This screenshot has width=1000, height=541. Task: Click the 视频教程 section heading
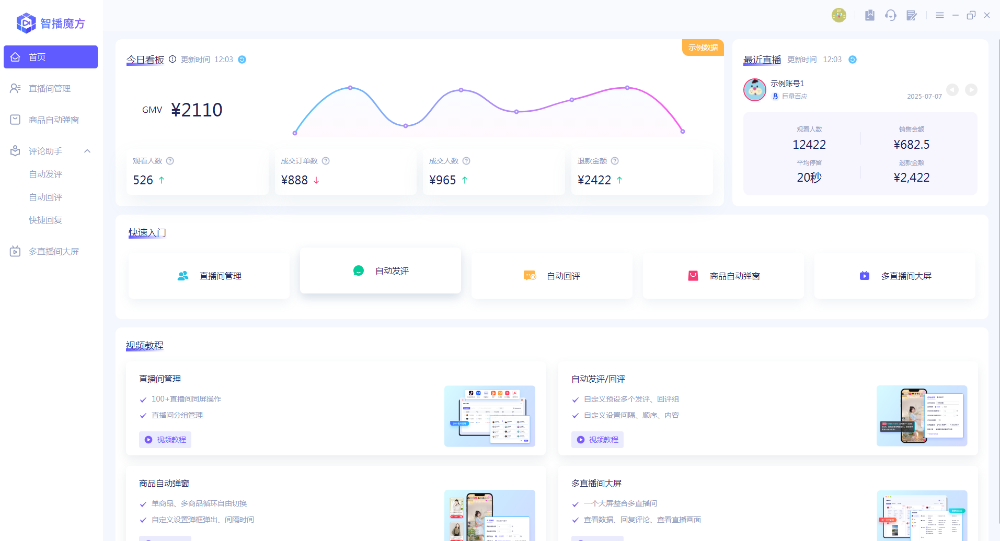[145, 345]
